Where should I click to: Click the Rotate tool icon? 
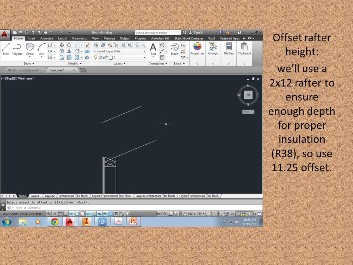click(x=69, y=45)
